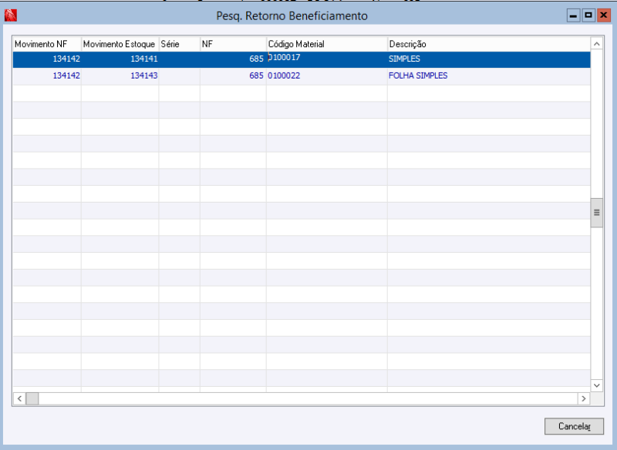Click Movimento NF 134142 in FOLHA SIMPLES row
617x450 pixels.
pos(47,76)
